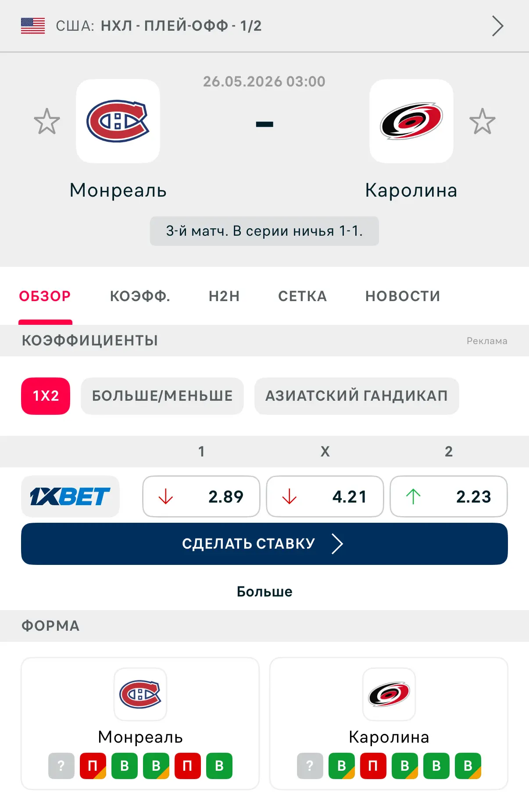Add Монреаль to favorites with star
The width and height of the screenshot is (529, 794).
coord(47,121)
